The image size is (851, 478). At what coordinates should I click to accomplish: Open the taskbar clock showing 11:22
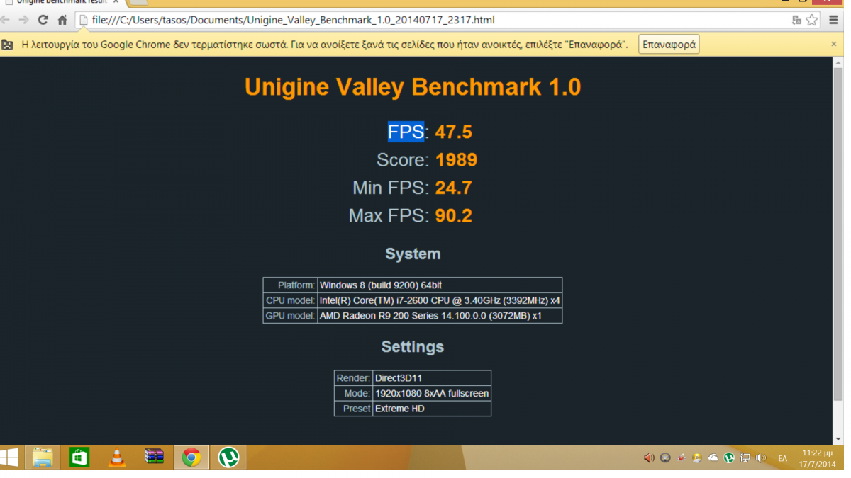[x=817, y=458]
